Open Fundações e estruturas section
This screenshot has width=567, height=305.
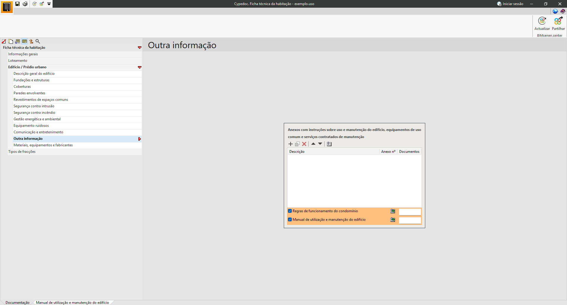click(77, 80)
